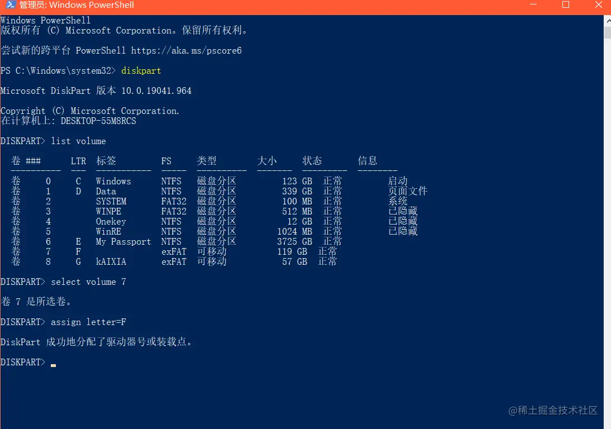Image resolution: width=611 pixels, height=429 pixels.
Task: Click the blinking cursor at the DISKPART prompt
Action: click(x=53, y=364)
